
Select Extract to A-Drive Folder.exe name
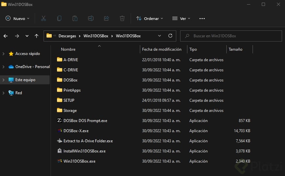[88, 141]
